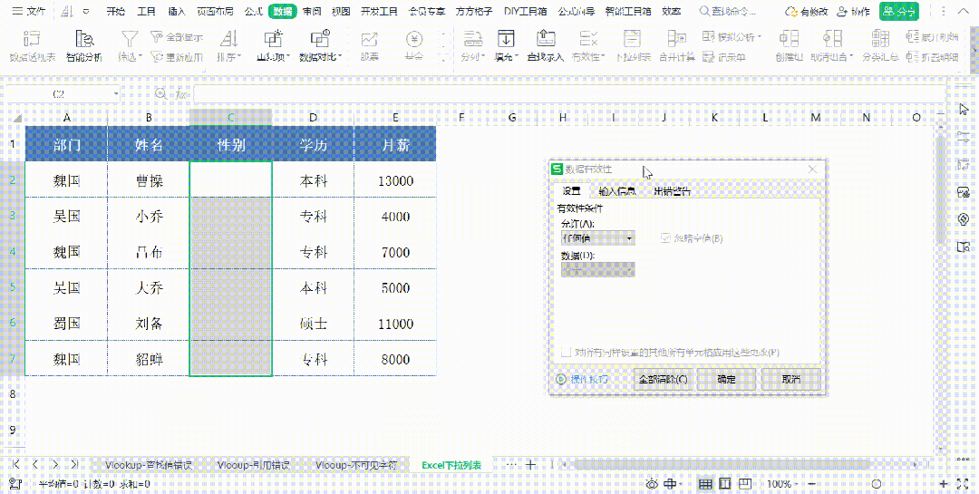Click the green 分享 share button

point(900,11)
